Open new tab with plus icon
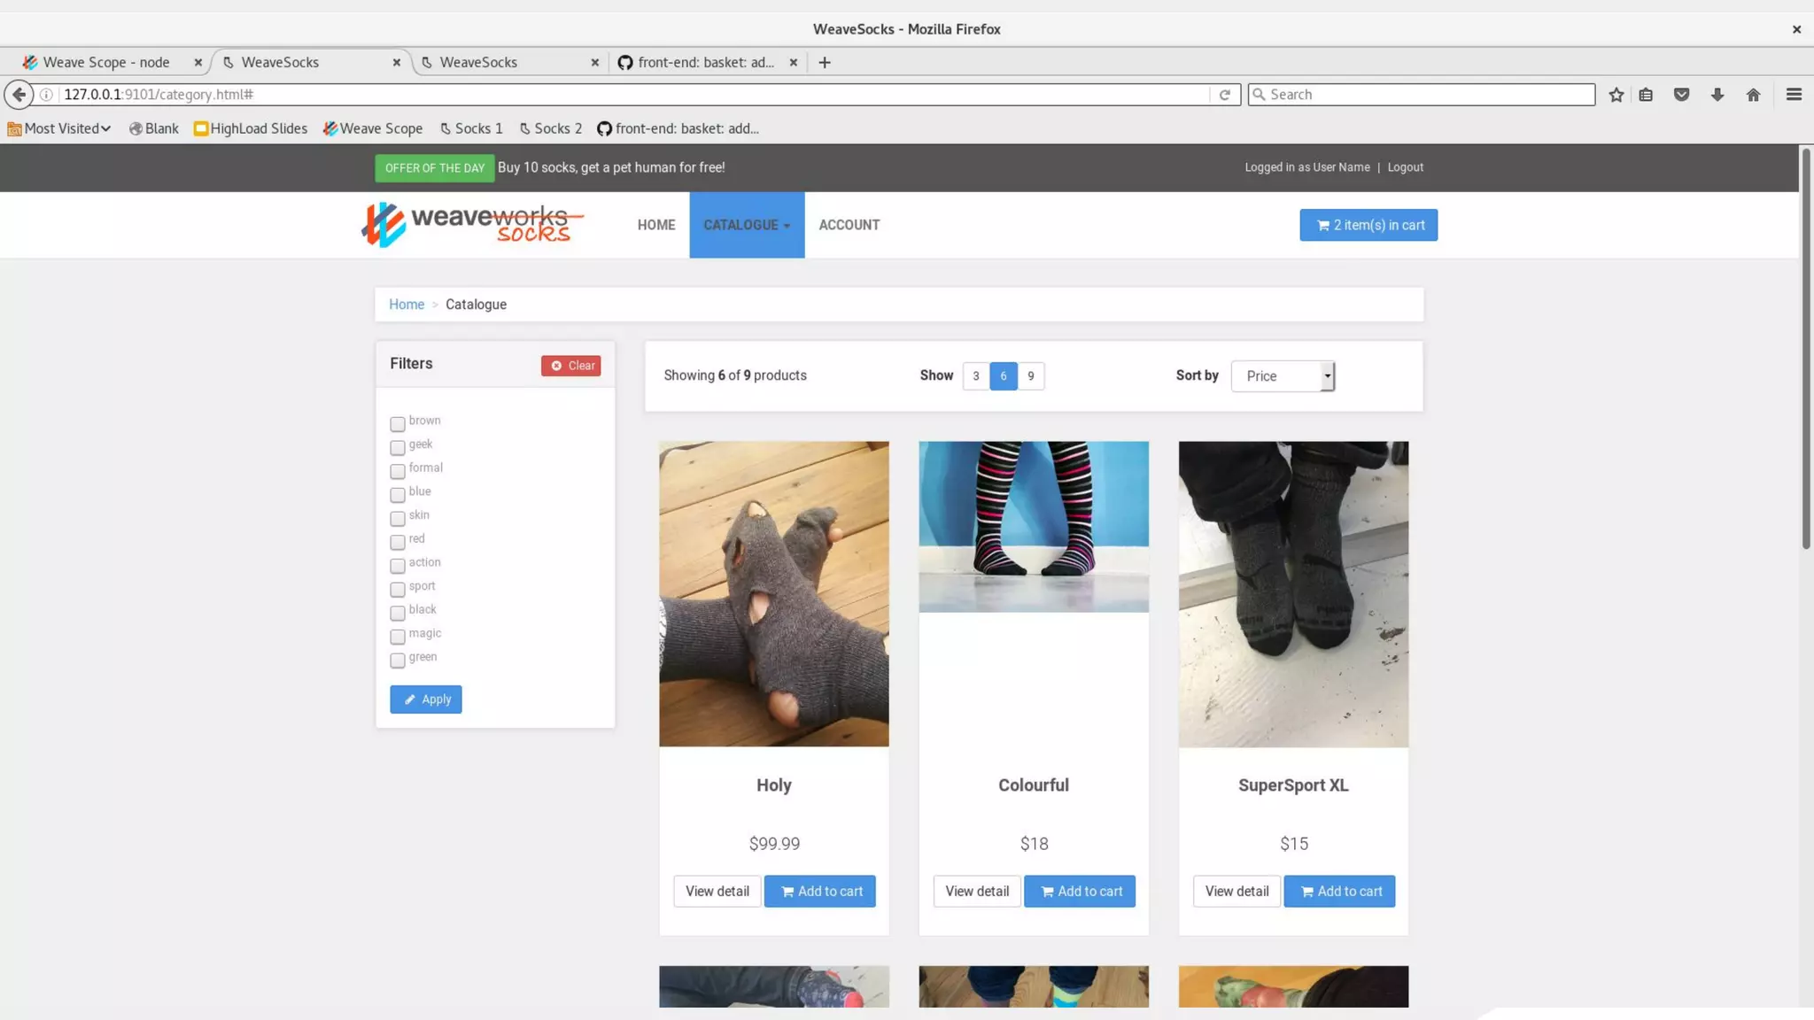Image resolution: width=1814 pixels, height=1020 pixels. pos(824,62)
